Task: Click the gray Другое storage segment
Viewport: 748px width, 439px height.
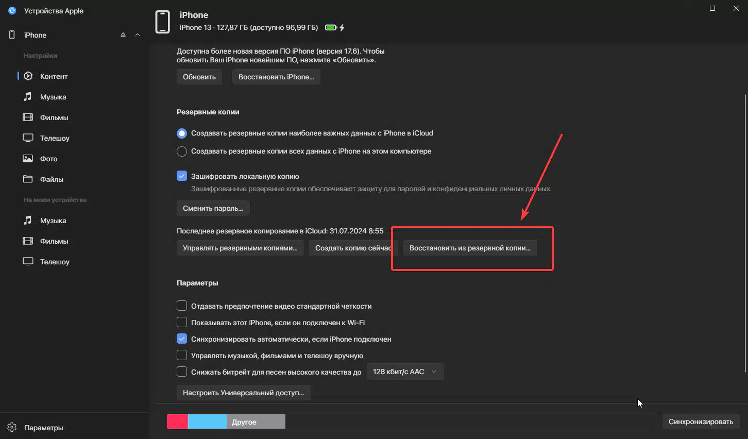Action: click(x=256, y=421)
